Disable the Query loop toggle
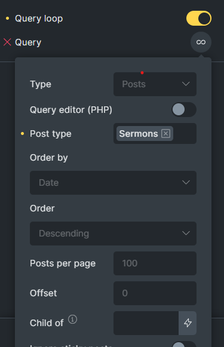Screen dimensions: 224x347 pyautogui.click(x=199, y=19)
